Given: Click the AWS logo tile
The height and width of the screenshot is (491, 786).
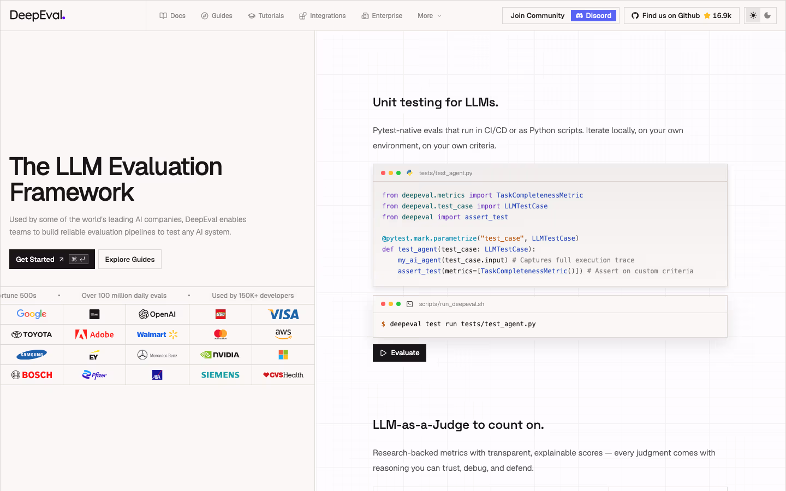Looking at the screenshot, I should tap(283, 334).
